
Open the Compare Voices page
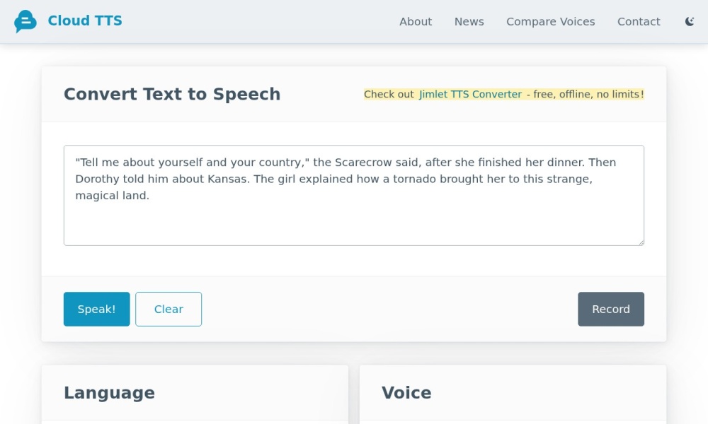(550, 22)
